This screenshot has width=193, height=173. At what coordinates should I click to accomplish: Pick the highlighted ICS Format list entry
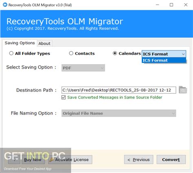tap(164, 60)
